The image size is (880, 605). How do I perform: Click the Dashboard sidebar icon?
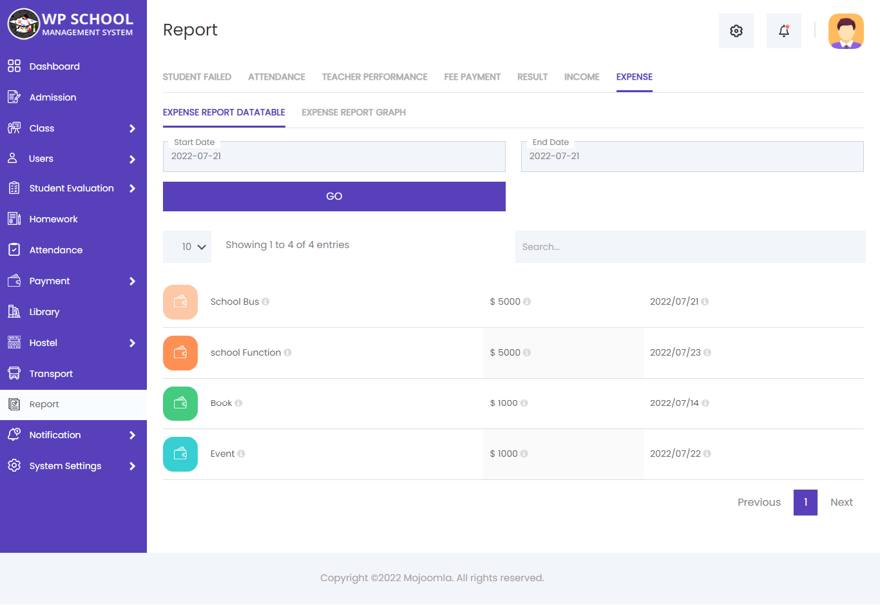point(14,66)
